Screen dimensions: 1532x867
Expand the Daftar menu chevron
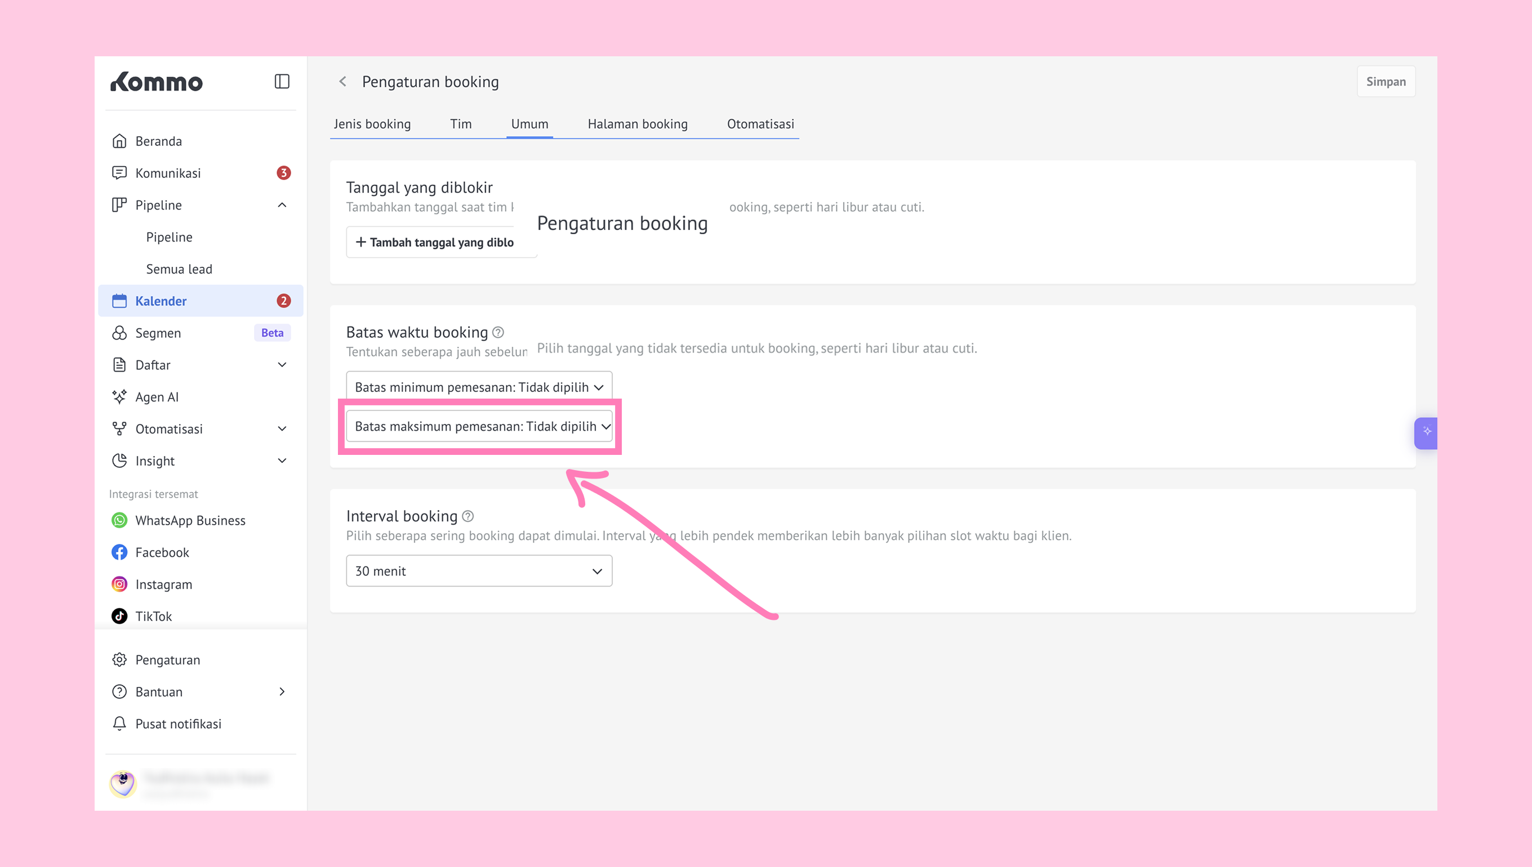282,365
